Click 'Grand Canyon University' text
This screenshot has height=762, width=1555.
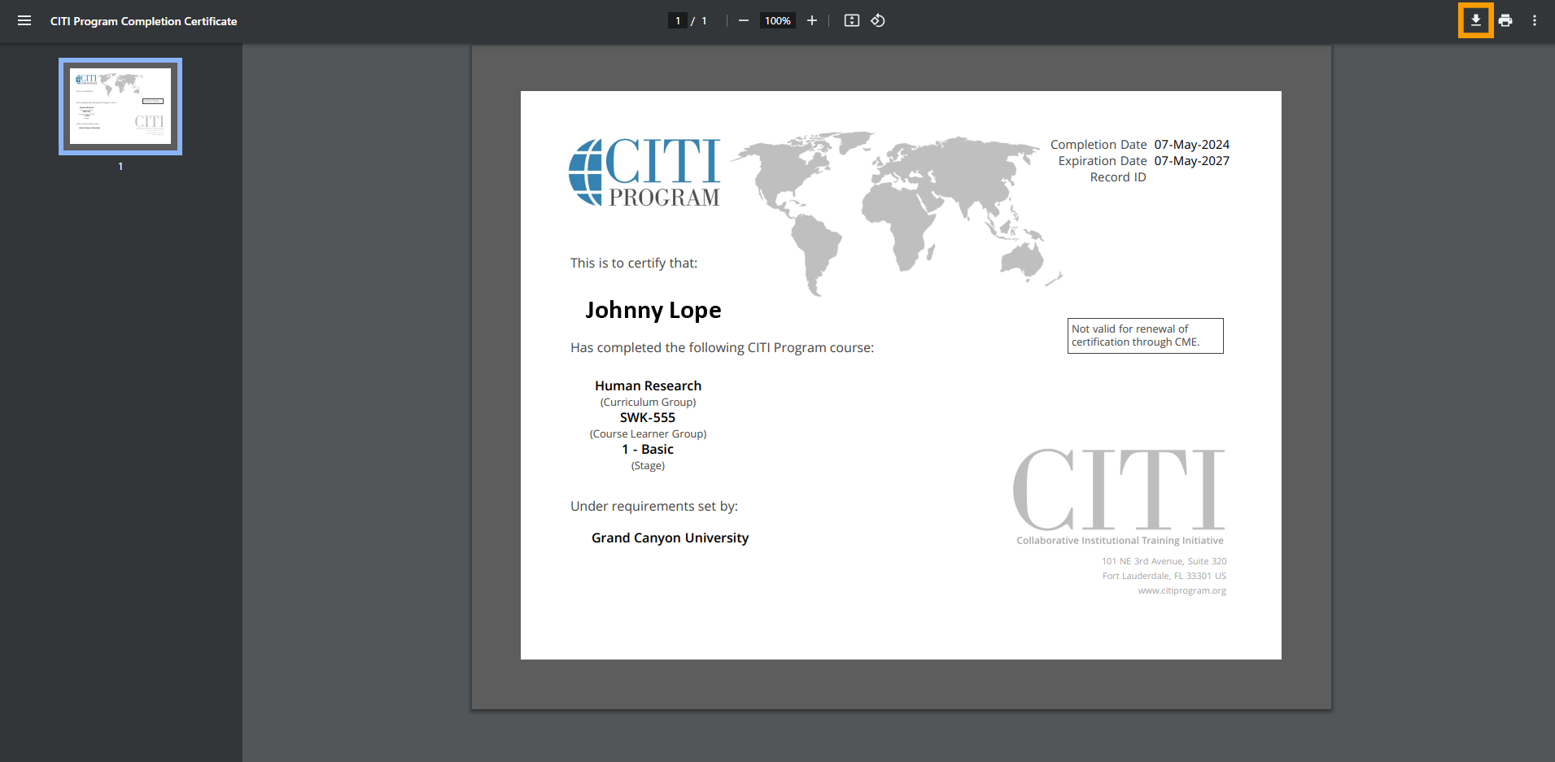[670, 538]
